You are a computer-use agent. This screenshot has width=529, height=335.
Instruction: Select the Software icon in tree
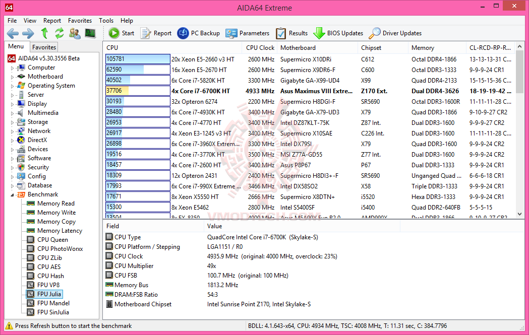(x=21, y=158)
